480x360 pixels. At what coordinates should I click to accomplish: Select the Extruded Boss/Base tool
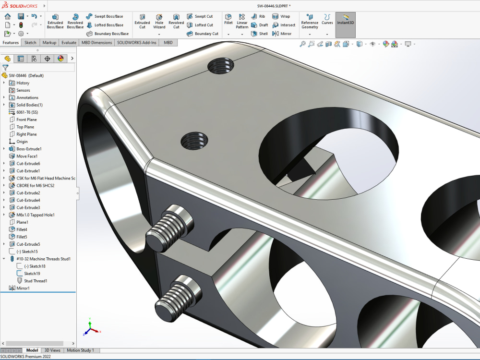coord(55,23)
